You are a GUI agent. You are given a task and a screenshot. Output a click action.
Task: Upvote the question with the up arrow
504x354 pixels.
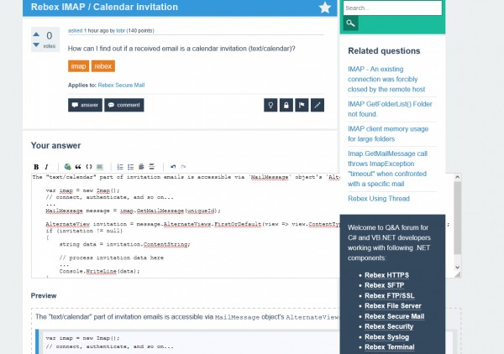35,34
